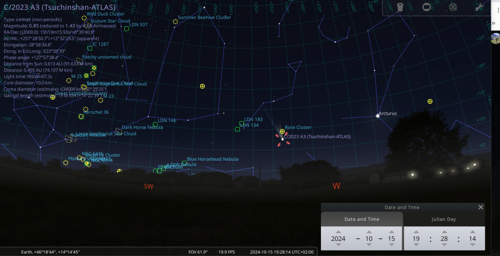This screenshot has height=256, width=500.
Task: Select comet C/2023 A3 in the sky
Action: click(x=282, y=138)
